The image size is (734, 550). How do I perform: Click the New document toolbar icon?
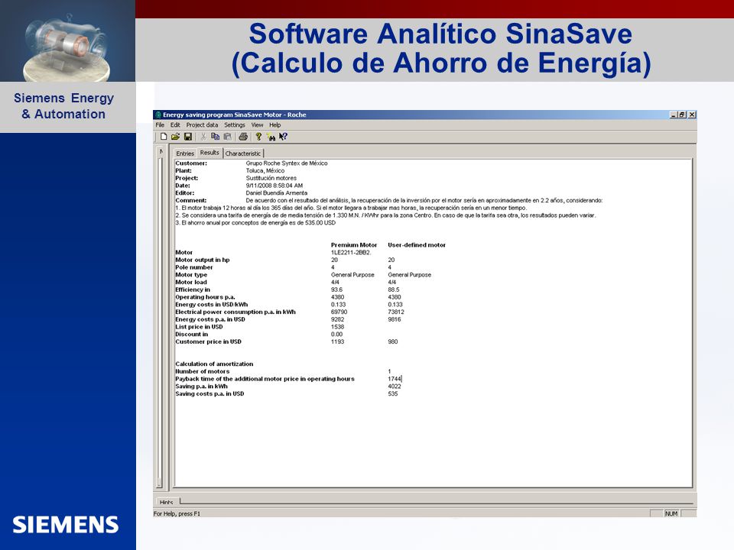point(164,137)
